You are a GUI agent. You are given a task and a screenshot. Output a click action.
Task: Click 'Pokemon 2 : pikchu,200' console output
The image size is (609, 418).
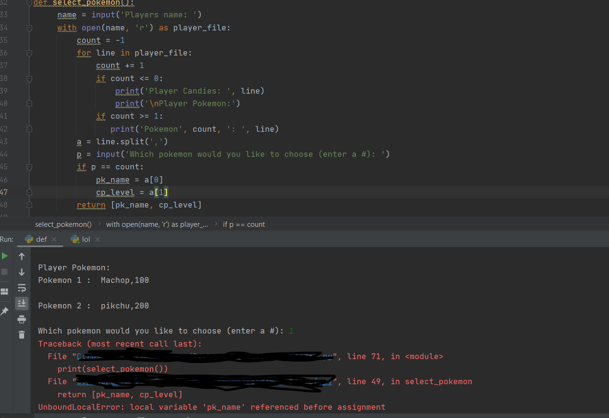(x=93, y=306)
